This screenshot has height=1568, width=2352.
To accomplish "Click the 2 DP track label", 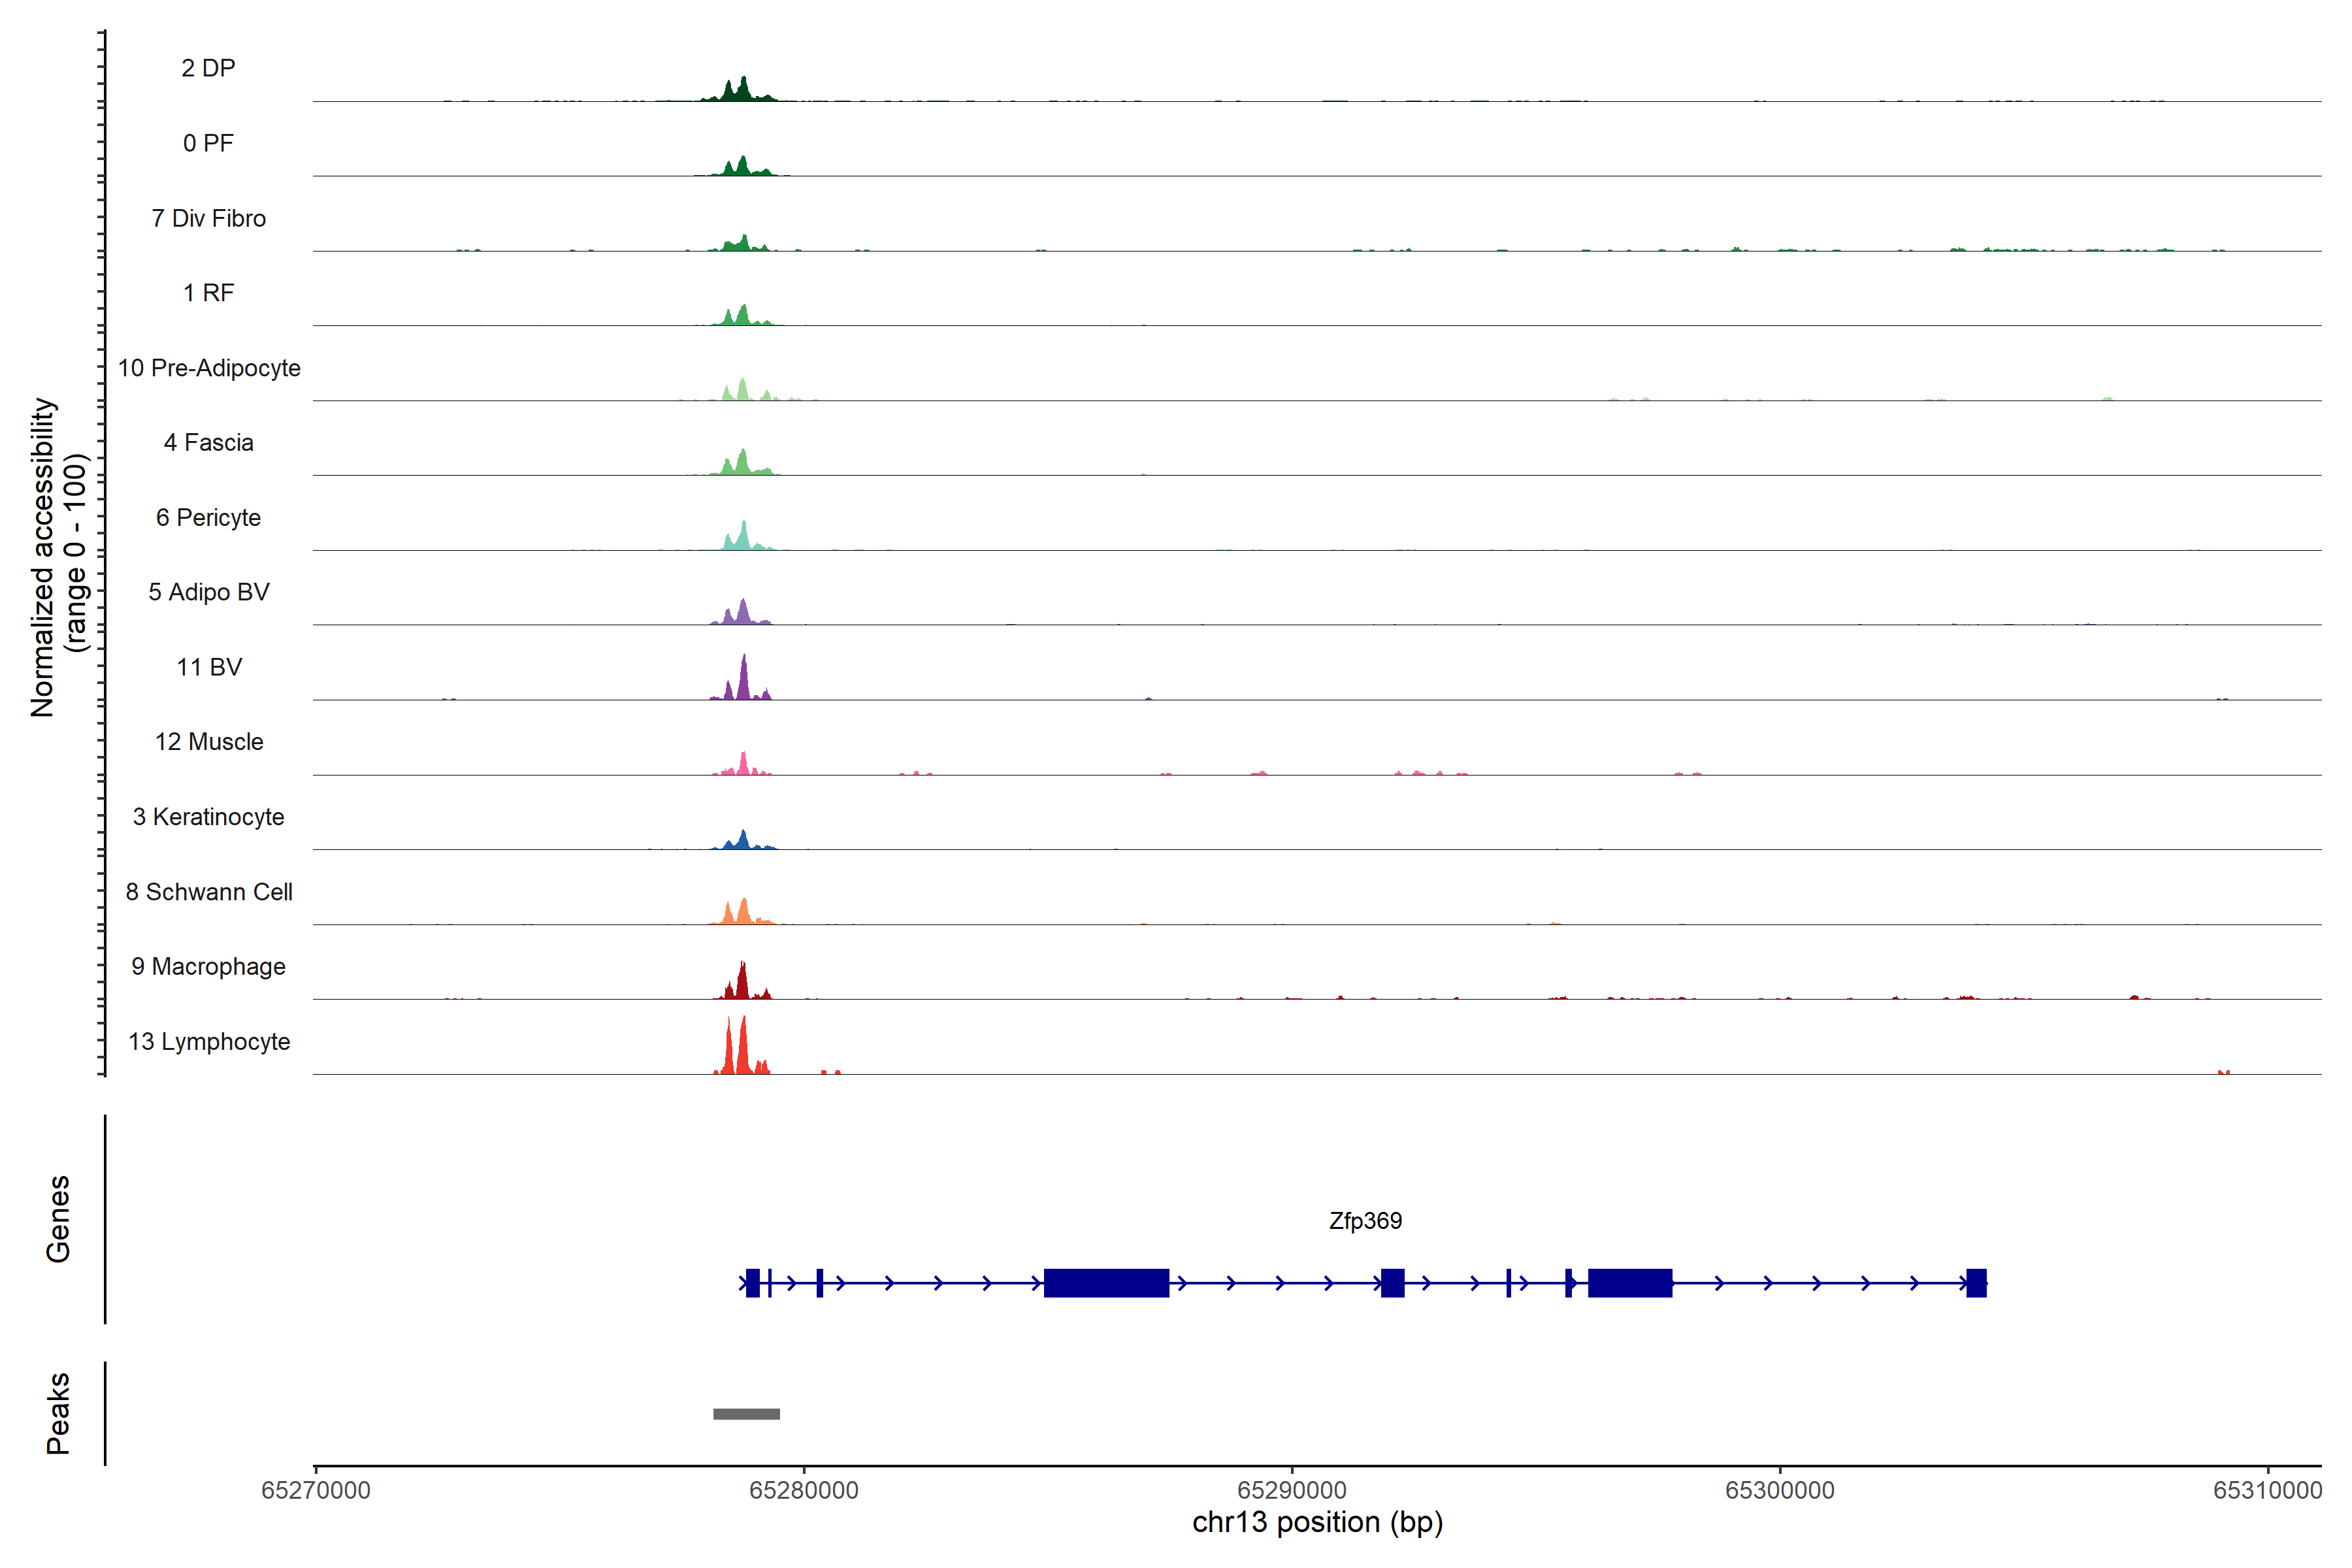I will [208, 68].
